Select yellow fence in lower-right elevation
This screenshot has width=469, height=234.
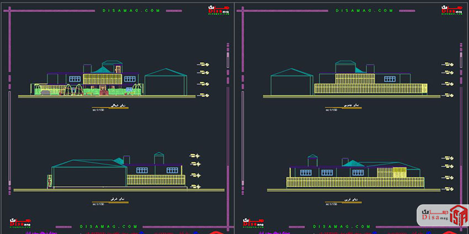click(x=355, y=182)
